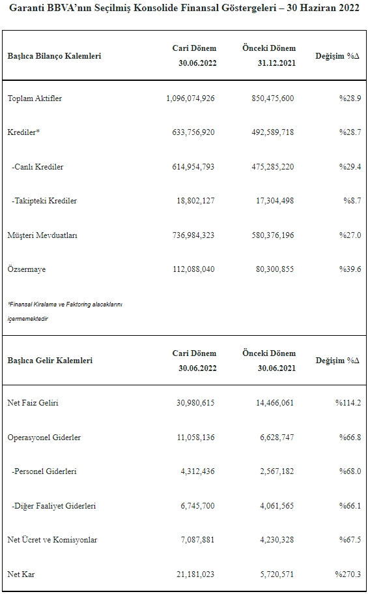The height and width of the screenshot is (594, 368).
Task: Click the Operasyonel Giderler value 11,058,136
Action: tap(196, 437)
